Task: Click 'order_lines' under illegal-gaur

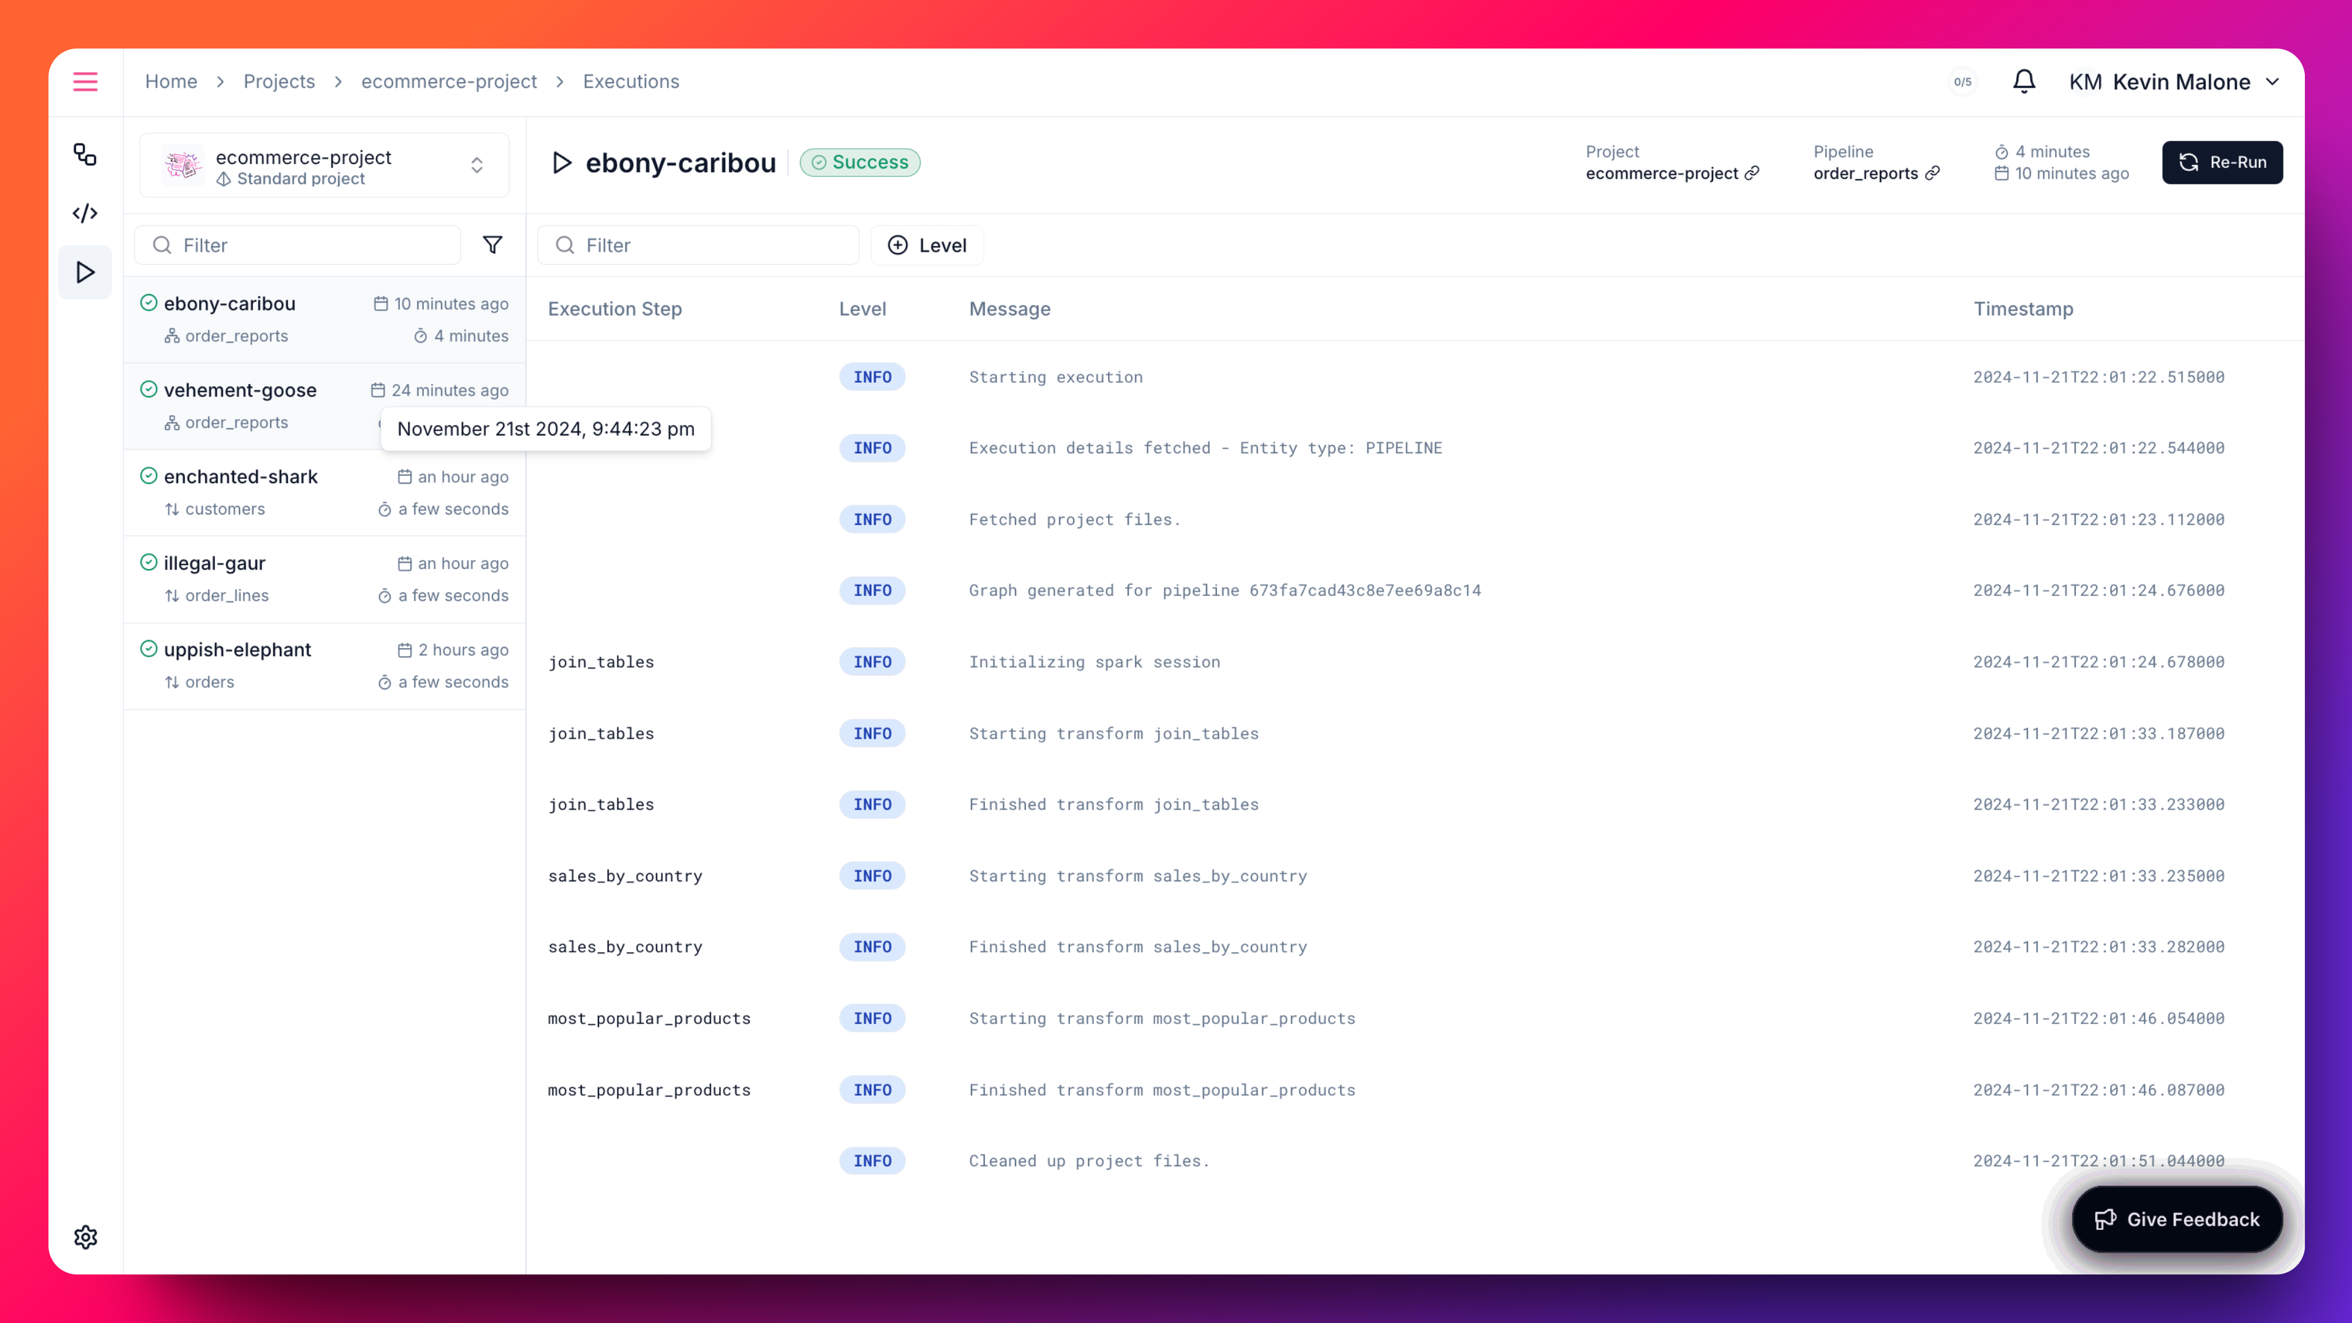Action: pyautogui.click(x=227, y=595)
